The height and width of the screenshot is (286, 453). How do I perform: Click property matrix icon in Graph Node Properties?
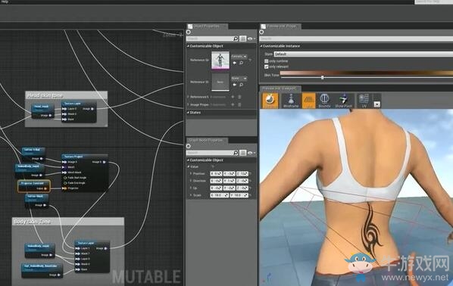click(243, 153)
